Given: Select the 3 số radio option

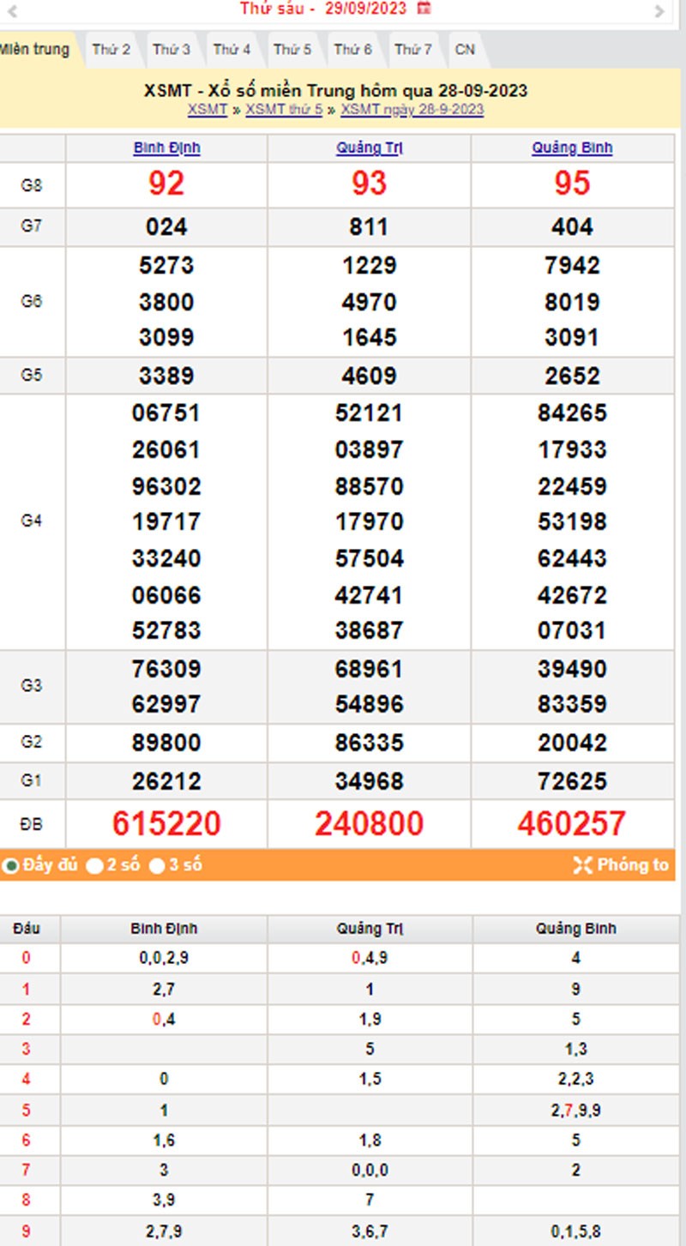Looking at the screenshot, I should pyautogui.click(x=157, y=866).
